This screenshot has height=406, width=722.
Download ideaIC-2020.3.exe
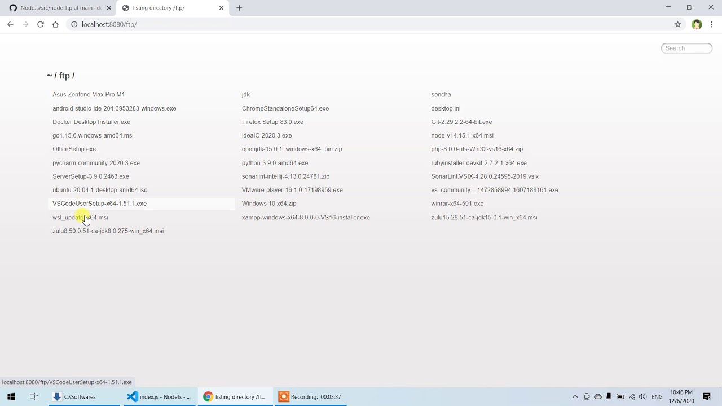tap(267, 135)
